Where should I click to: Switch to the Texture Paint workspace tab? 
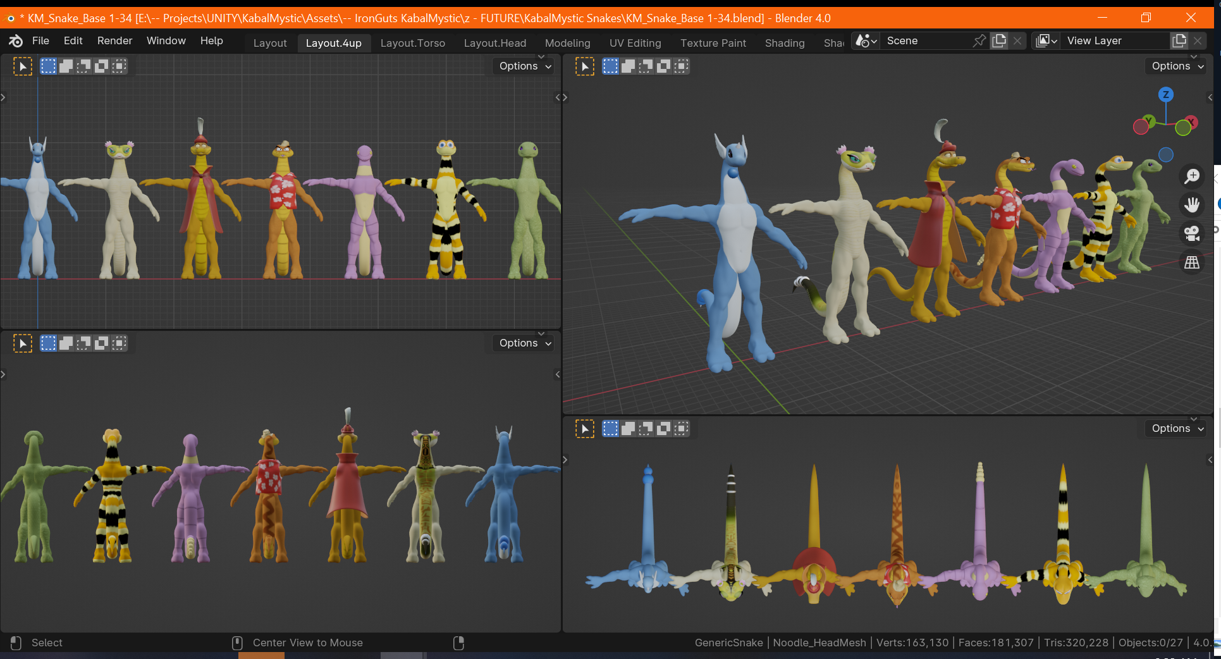point(713,43)
